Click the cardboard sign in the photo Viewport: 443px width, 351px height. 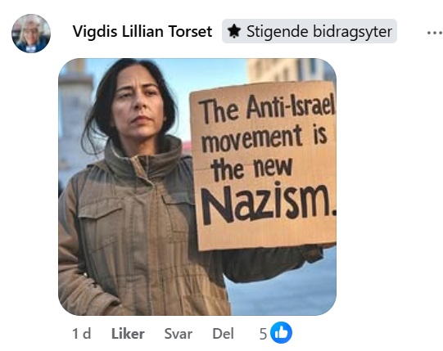(264, 166)
